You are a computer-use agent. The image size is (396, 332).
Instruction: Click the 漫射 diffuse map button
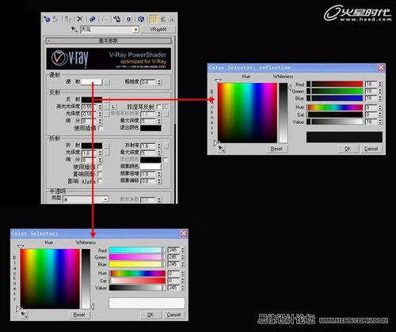107,82
